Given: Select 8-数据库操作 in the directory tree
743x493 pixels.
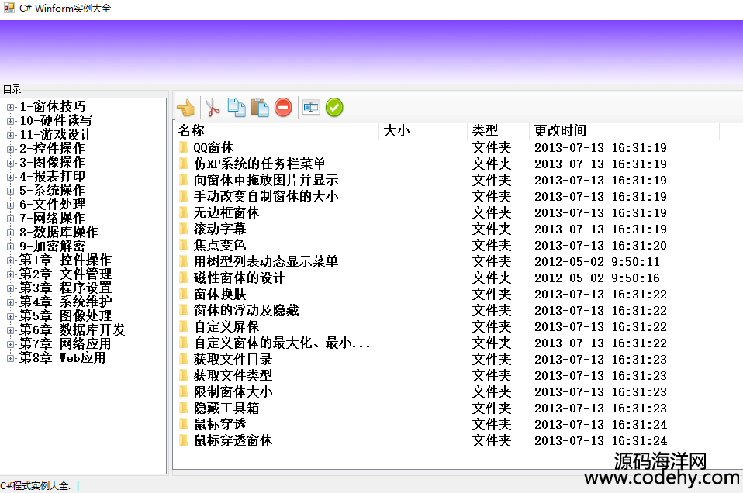Looking at the screenshot, I should pos(59,233).
